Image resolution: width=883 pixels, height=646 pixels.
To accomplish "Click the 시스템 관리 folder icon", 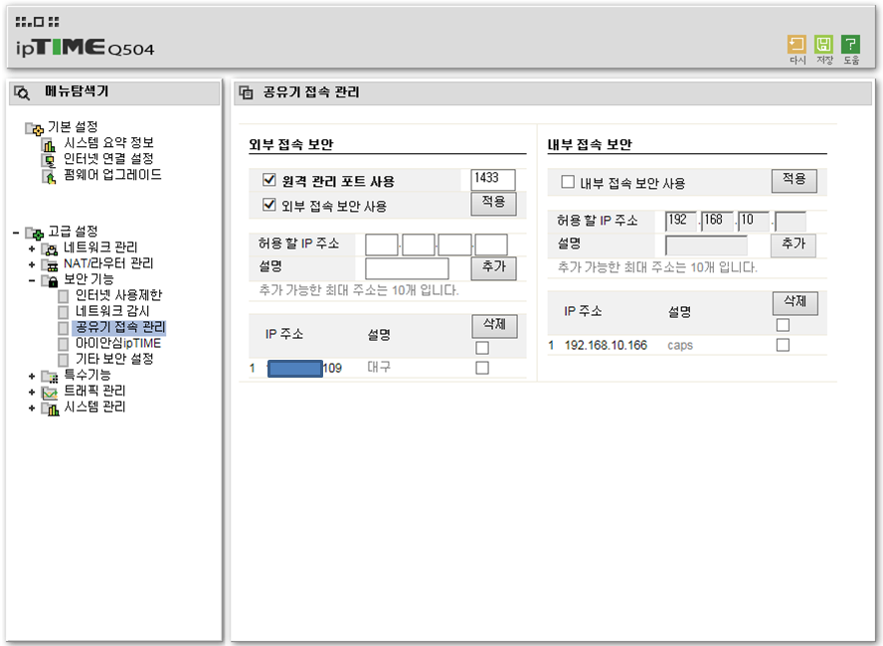I will coord(50,407).
